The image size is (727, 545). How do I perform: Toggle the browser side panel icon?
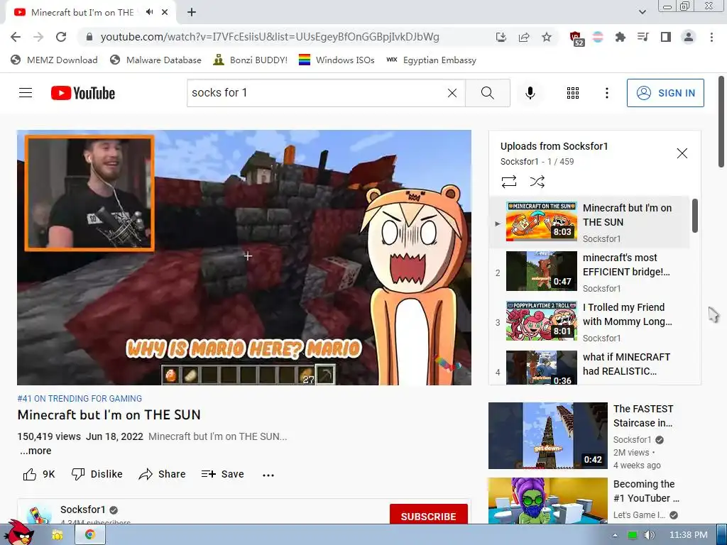click(666, 37)
